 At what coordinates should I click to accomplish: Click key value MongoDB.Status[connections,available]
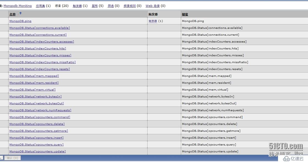point(212,28)
